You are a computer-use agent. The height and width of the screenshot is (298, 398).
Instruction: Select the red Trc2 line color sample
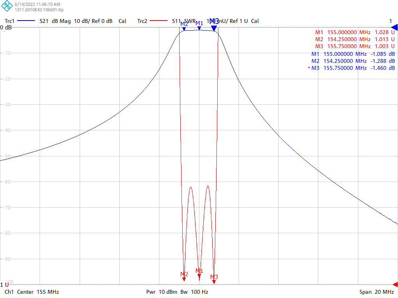[159, 21]
